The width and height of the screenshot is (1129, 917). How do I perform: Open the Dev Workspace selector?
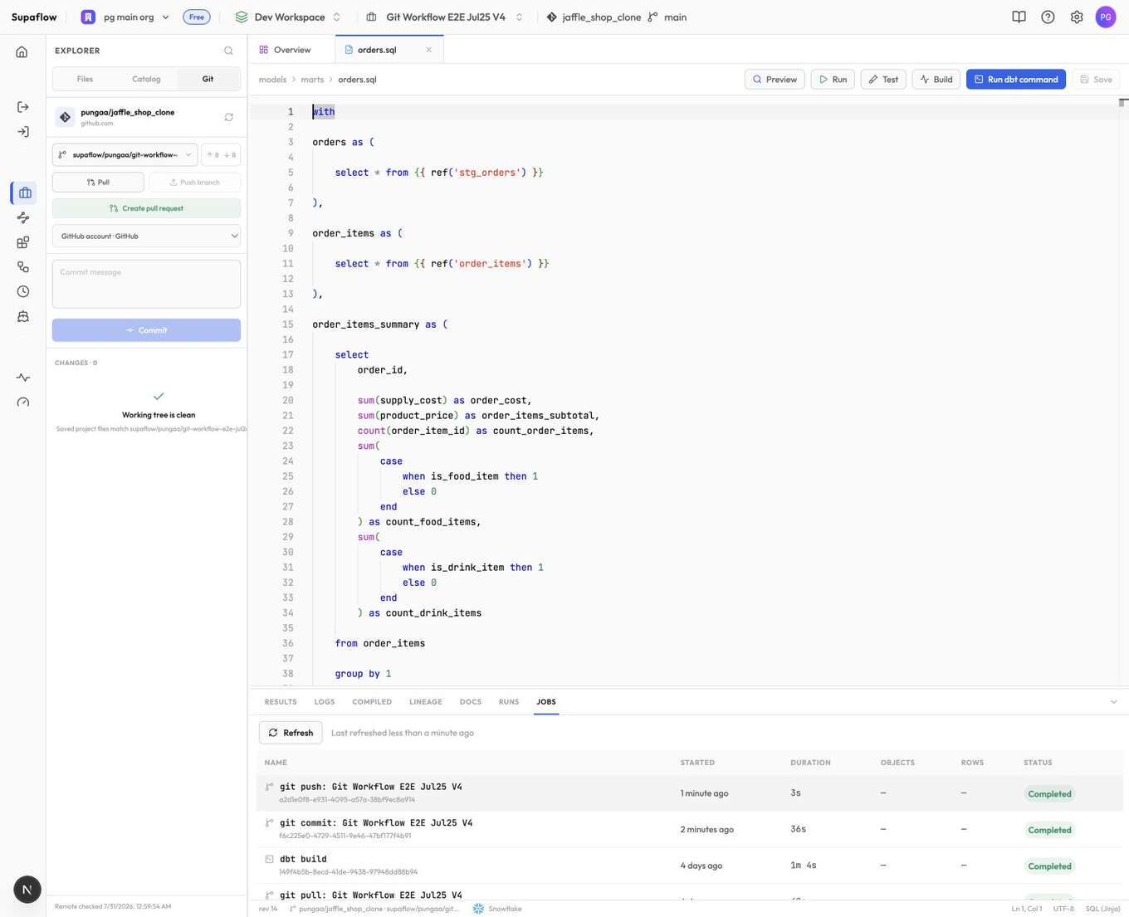288,17
